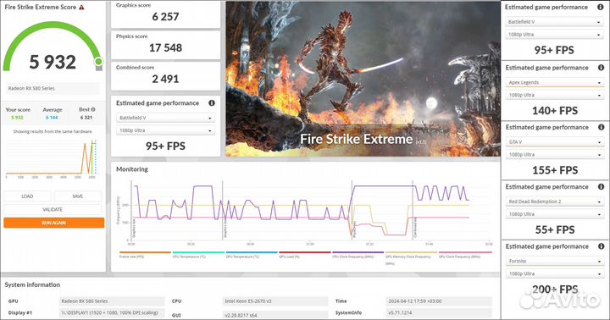
Task: Click the Time value 2024-04-12 17:59
Action: click(439, 301)
